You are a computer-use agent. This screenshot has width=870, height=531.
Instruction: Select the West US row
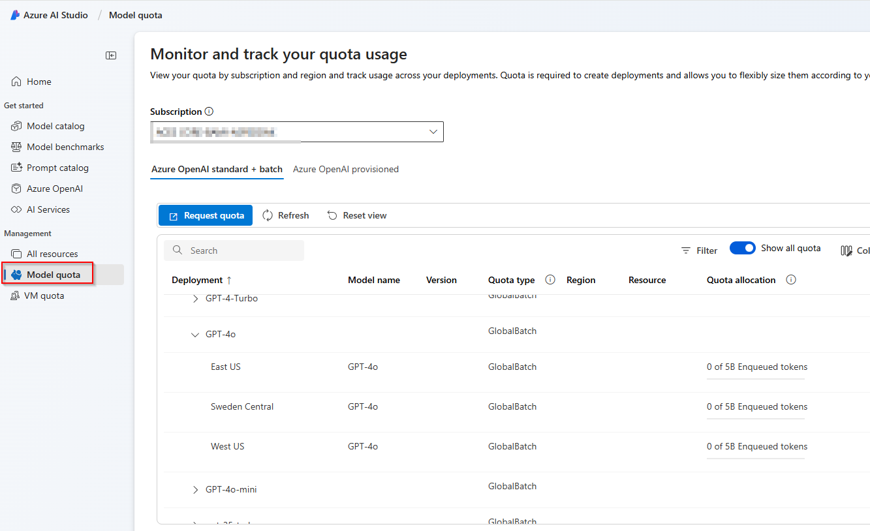517,451
